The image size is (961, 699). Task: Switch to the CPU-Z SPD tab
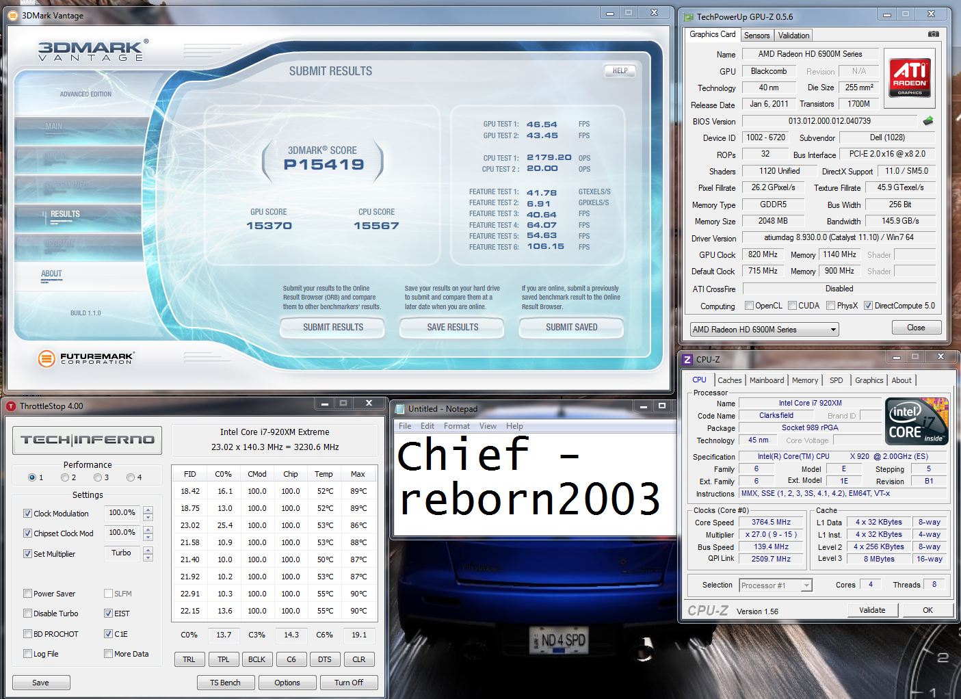pos(836,380)
